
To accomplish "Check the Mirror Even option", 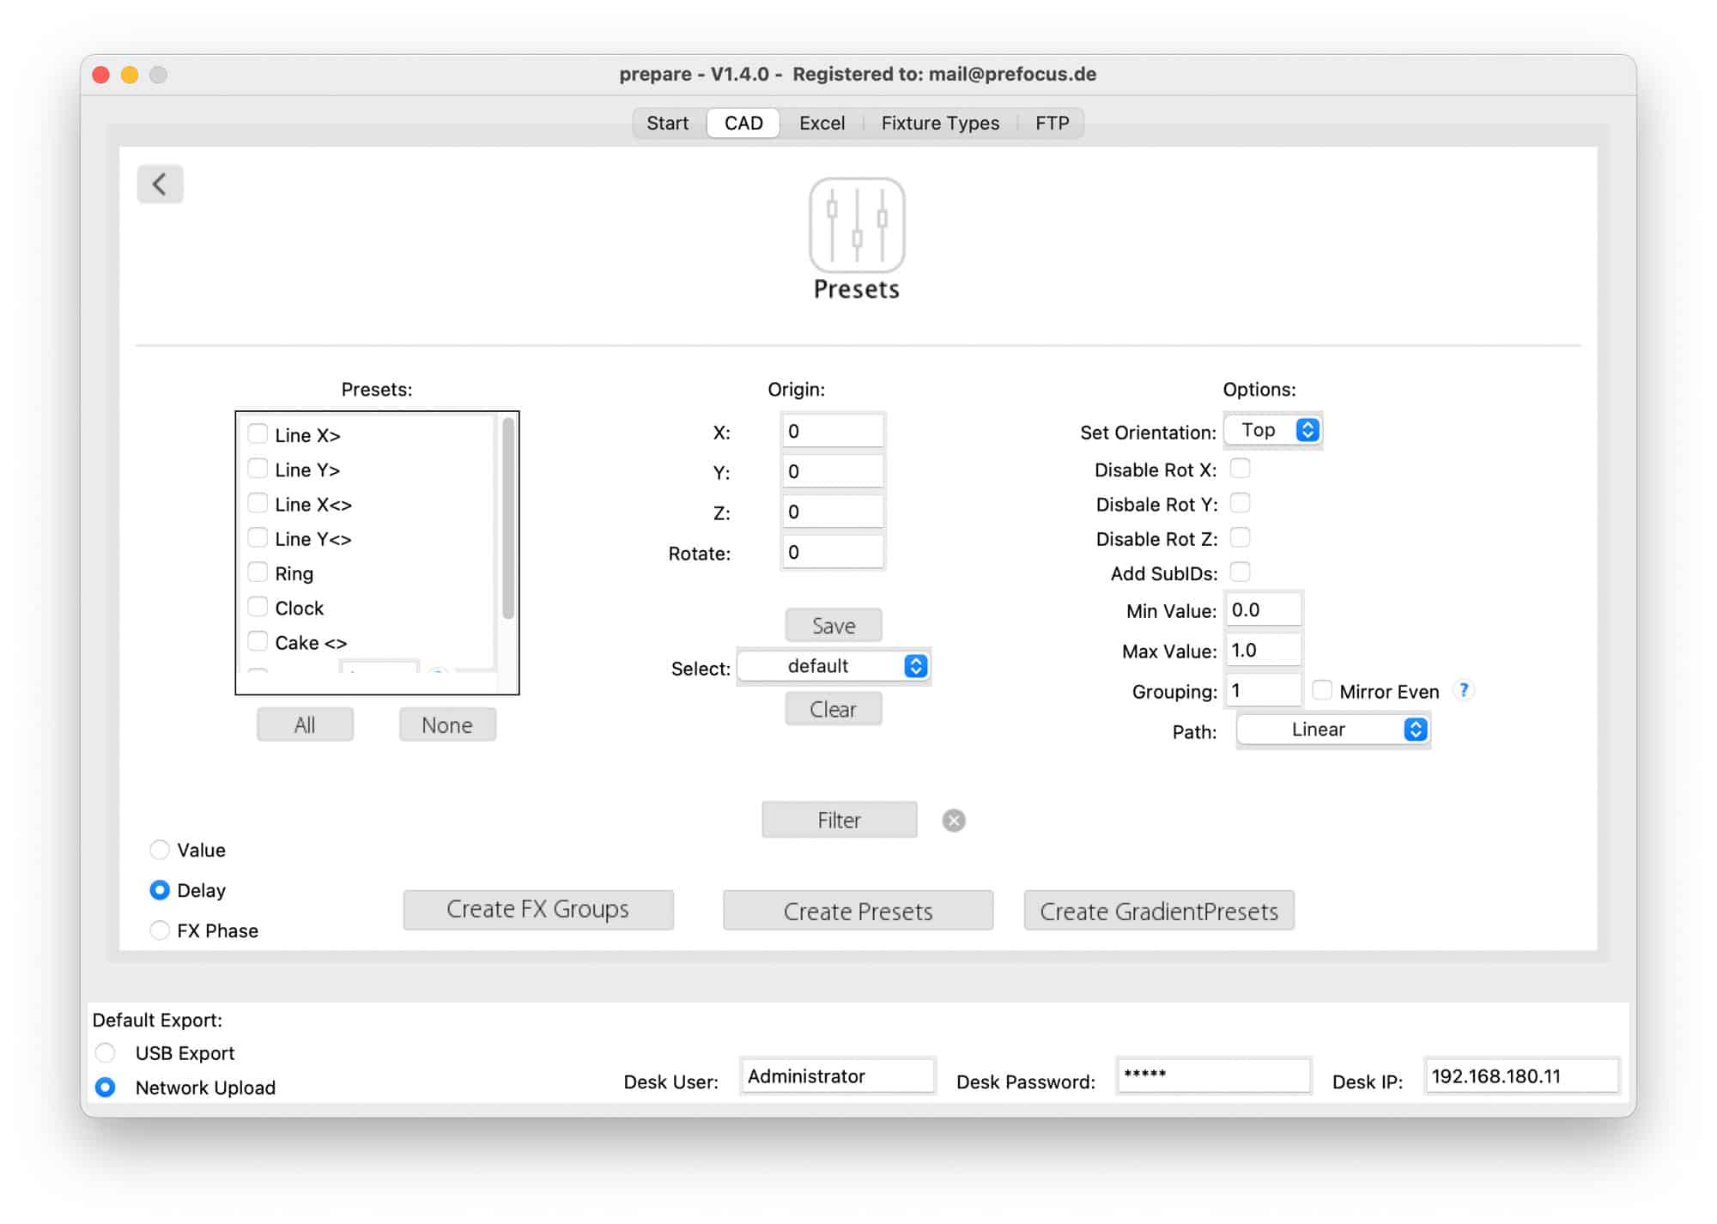I will click(x=1322, y=690).
